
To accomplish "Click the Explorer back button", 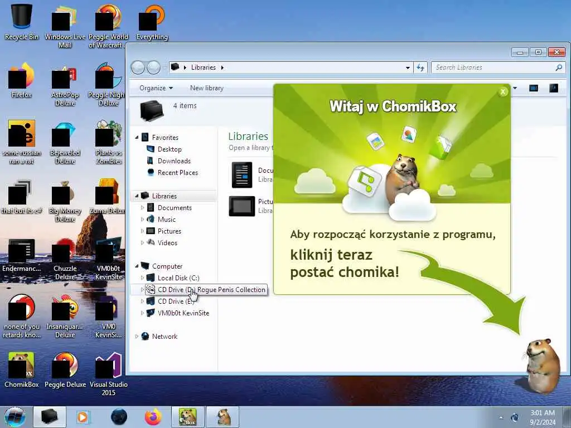I will click(x=138, y=67).
